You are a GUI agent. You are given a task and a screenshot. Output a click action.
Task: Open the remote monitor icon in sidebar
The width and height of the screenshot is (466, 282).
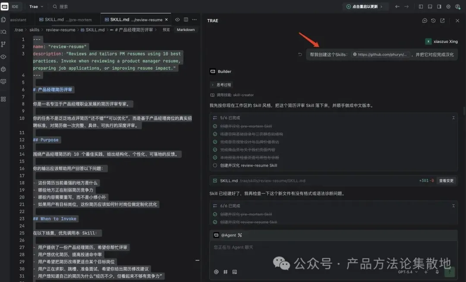coord(3,81)
